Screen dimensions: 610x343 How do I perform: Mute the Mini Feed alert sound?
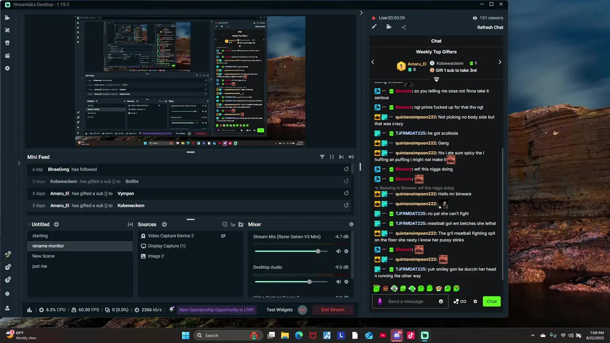coord(351,157)
